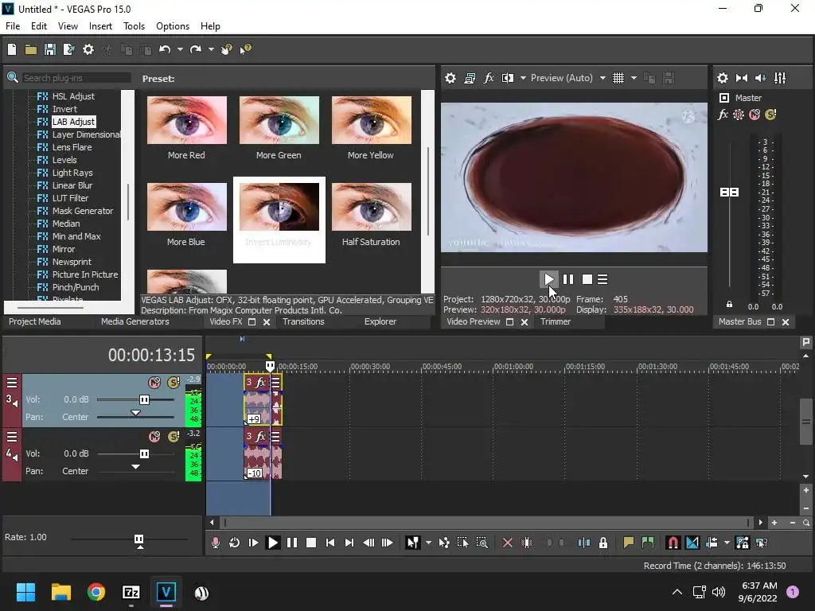Toggle preview on external monitor icon

[x=470, y=78]
